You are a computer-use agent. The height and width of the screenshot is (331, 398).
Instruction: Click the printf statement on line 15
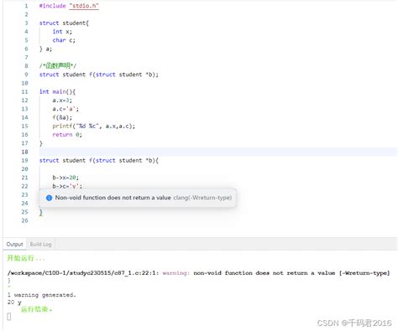(93, 127)
